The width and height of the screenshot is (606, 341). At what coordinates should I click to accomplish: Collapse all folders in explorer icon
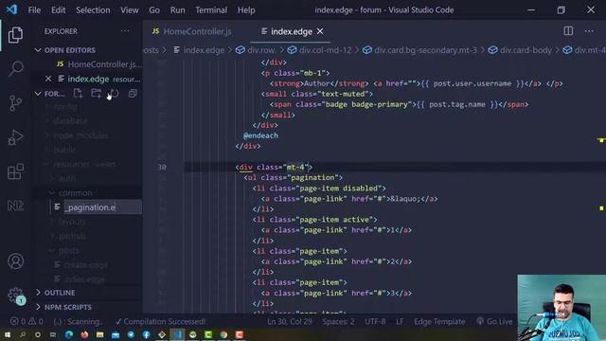(x=133, y=93)
